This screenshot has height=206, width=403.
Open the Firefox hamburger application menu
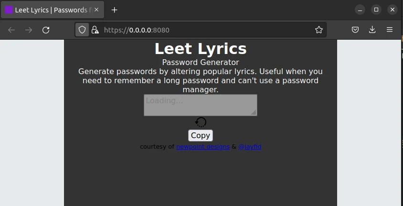coord(390,30)
